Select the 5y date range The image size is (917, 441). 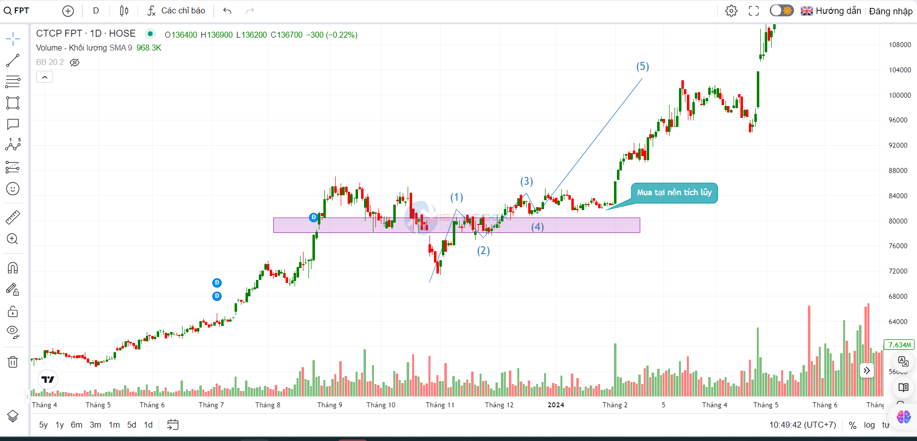(44, 425)
